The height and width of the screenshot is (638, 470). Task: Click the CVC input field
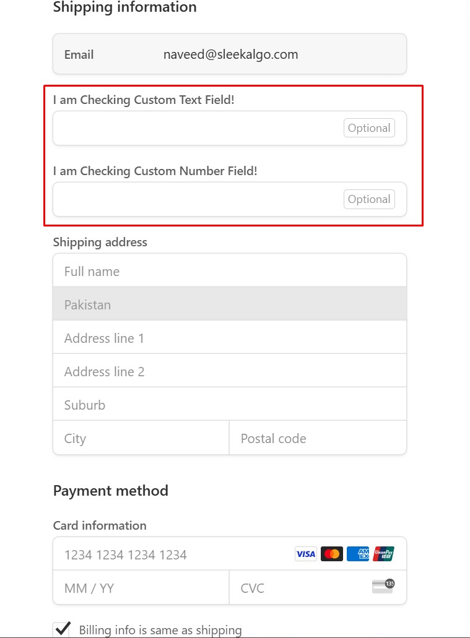point(300,588)
